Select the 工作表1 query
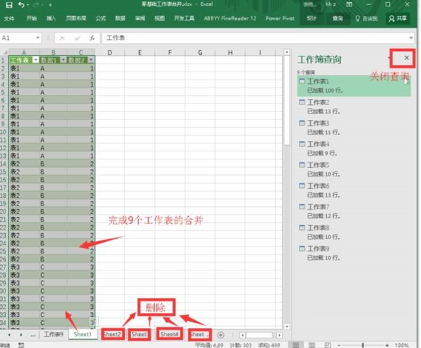421x348 pixels. pyautogui.click(x=354, y=86)
